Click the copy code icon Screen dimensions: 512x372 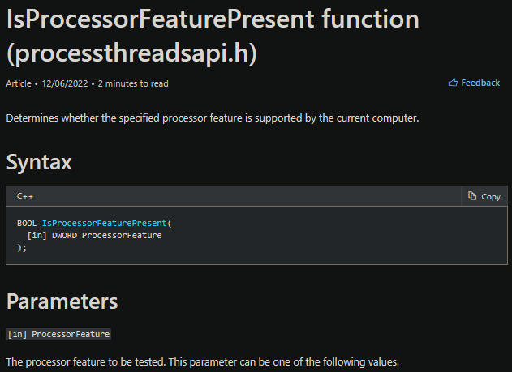coord(473,196)
